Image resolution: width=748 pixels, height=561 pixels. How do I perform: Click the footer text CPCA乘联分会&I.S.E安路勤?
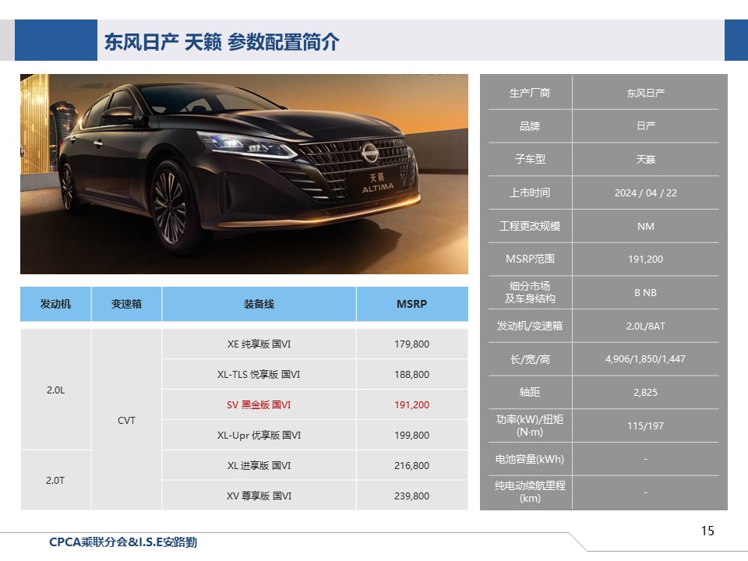coord(123,542)
